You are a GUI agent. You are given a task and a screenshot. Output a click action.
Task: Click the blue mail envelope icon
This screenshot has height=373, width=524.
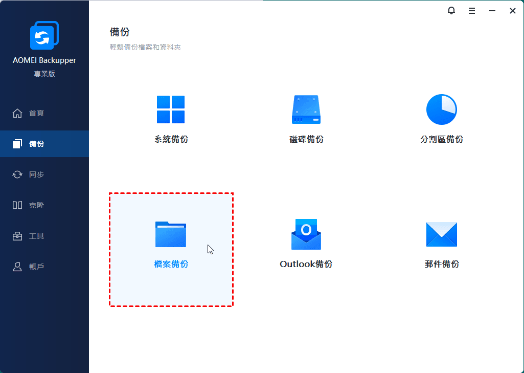coord(442,234)
